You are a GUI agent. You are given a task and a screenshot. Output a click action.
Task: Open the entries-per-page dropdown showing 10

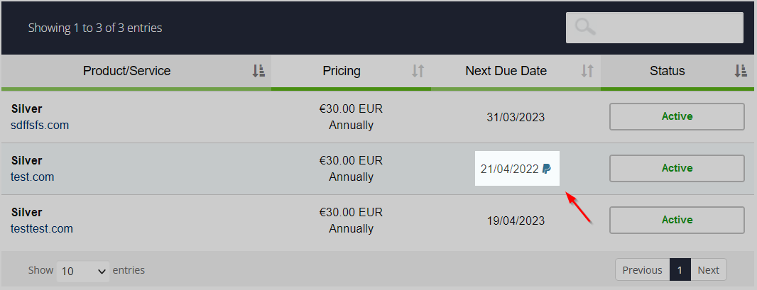tap(83, 272)
